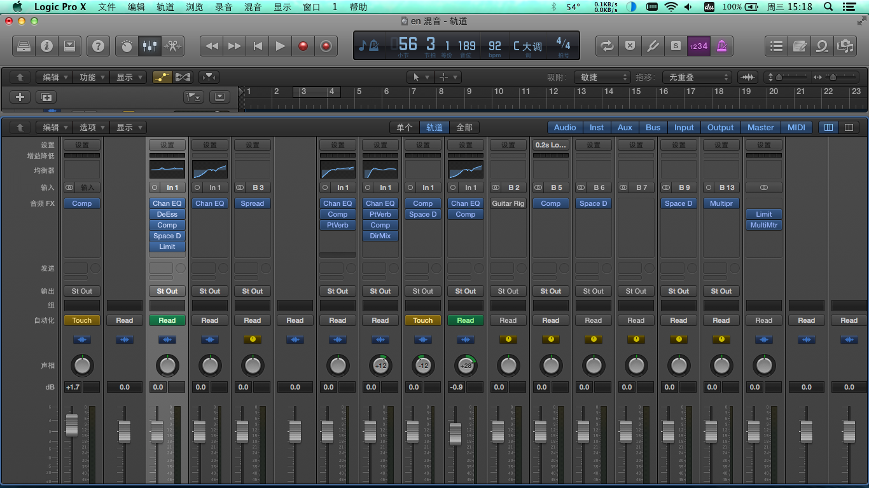The width and height of the screenshot is (869, 488).
Task: Click the Rewind transport button
Action: pos(212,46)
